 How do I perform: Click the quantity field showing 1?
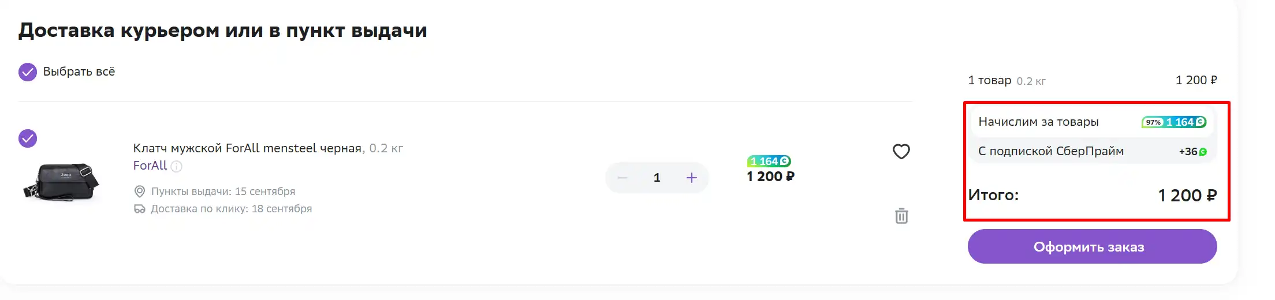(657, 178)
